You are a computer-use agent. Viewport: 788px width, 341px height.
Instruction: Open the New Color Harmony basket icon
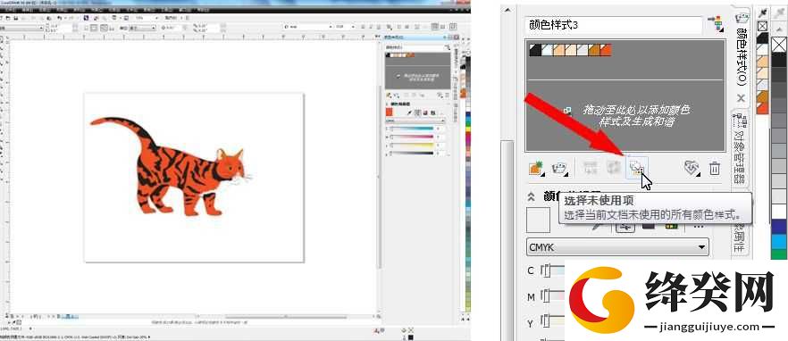click(559, 168)
